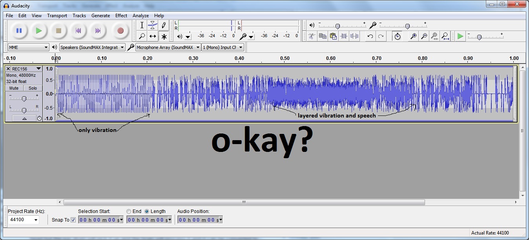This screenshot has height=240, width=529.
Task: Click the REC156 track gain slider
Action: [24, 99]
